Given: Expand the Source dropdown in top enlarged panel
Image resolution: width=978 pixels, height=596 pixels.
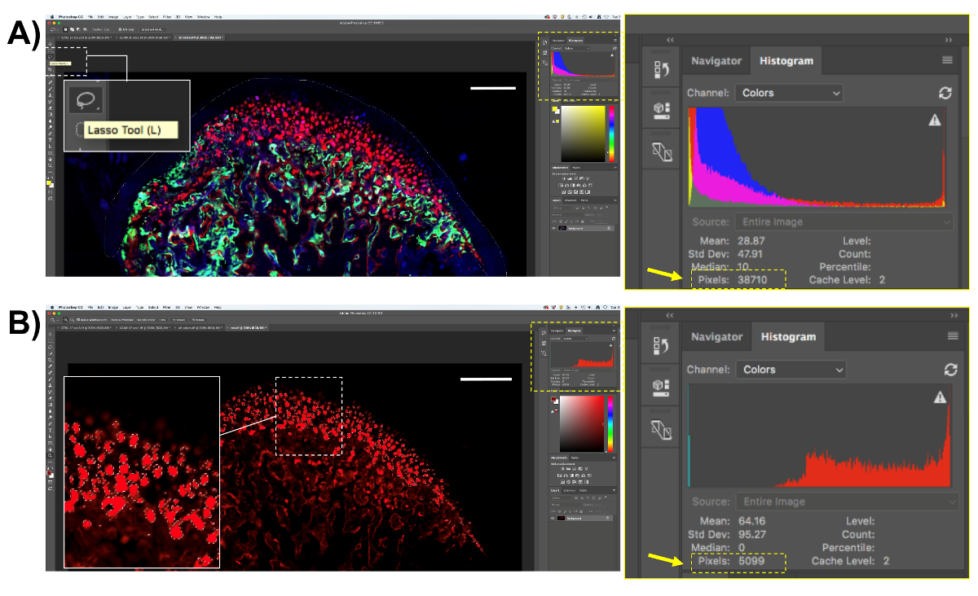Looking at the screenshot, I should coord(844,221).
